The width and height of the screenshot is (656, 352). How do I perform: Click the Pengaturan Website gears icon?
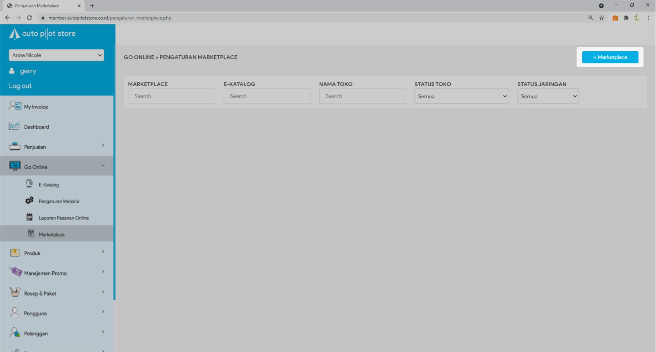pos(30,201)
